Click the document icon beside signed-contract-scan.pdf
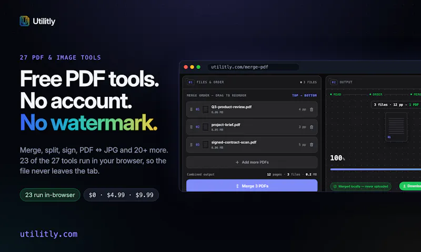 click(x=205, y=145)
